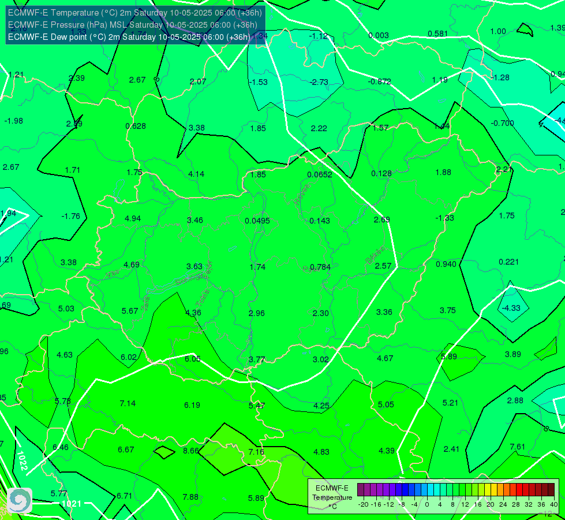565x520 pixels.
Task: Click the -4.33 dew point value
Action: [x=511, y=308]
